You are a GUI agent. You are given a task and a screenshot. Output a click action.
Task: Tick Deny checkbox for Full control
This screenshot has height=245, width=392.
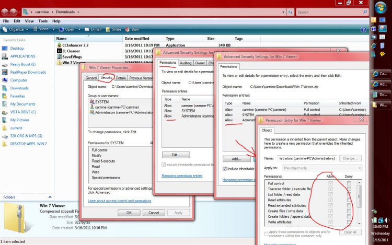coord(349,183)
